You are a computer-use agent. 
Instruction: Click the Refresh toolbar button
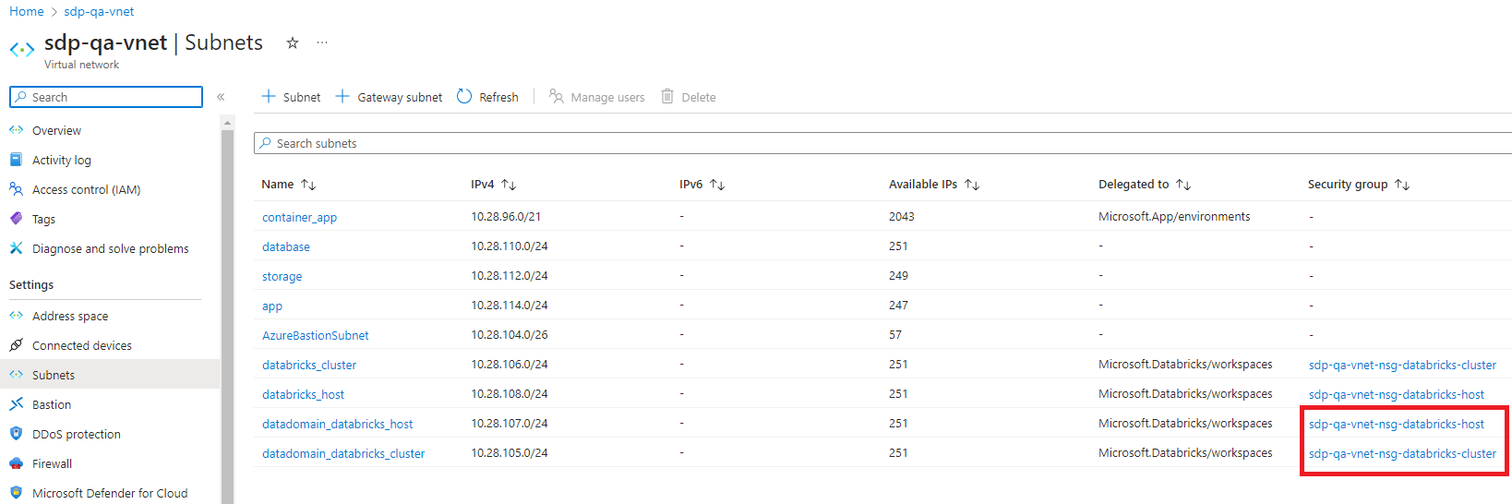pyautogui.click(x=488, y=97)
